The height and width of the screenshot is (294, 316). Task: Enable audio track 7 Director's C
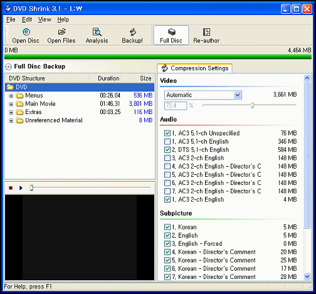[167, 191]
